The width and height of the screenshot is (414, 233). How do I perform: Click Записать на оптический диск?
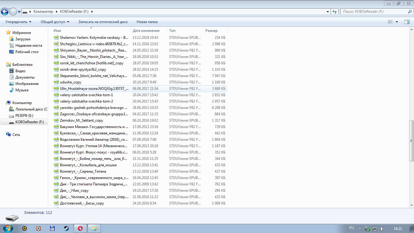point(103,22)
